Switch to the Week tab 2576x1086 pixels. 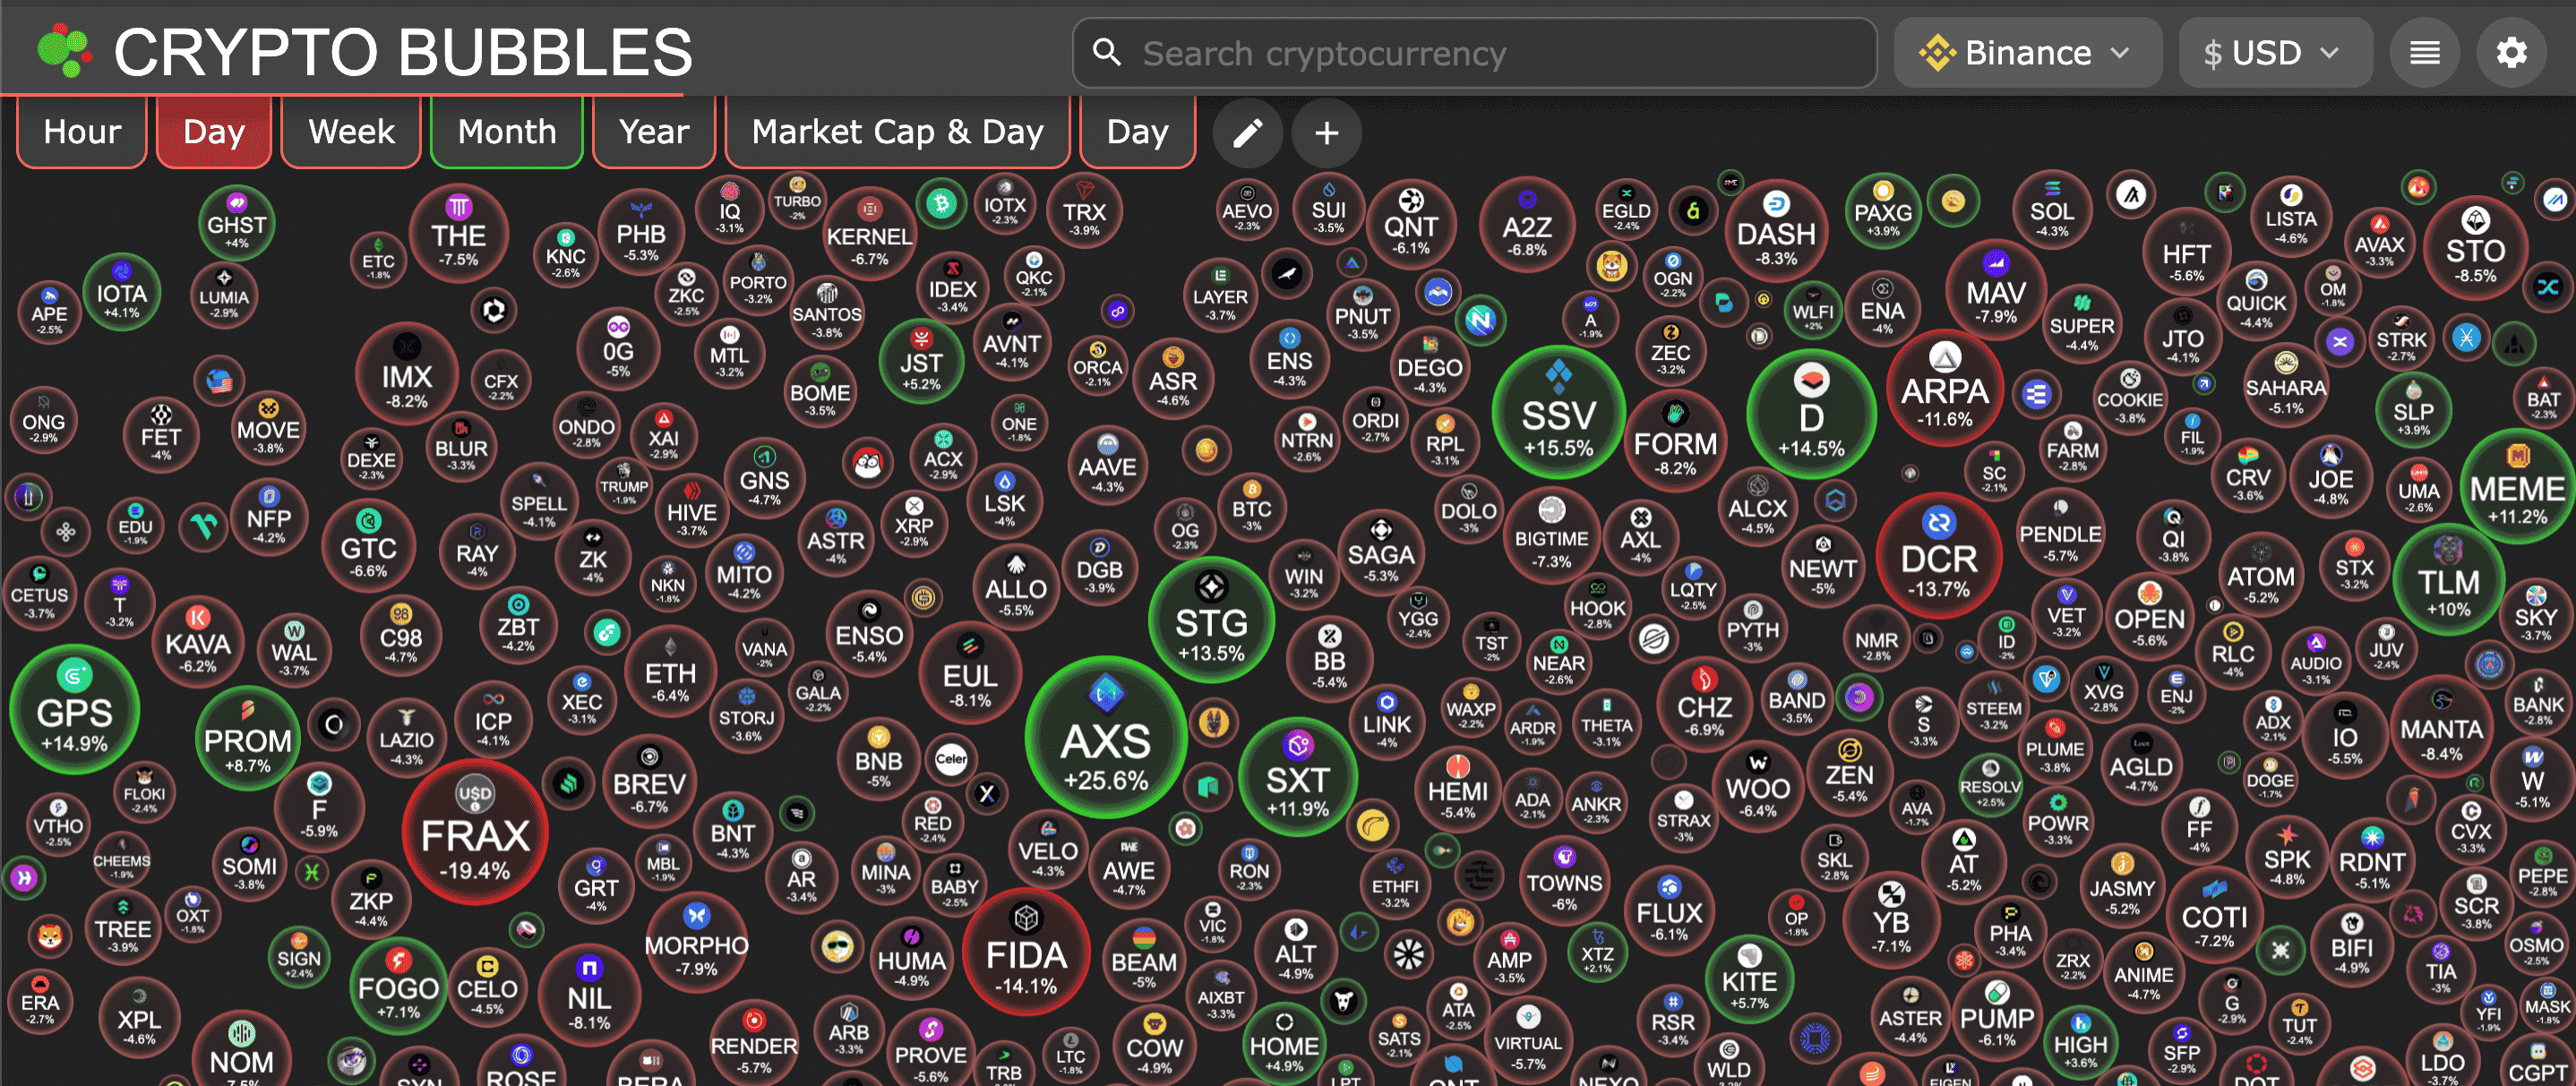click(x=351, y=132)
